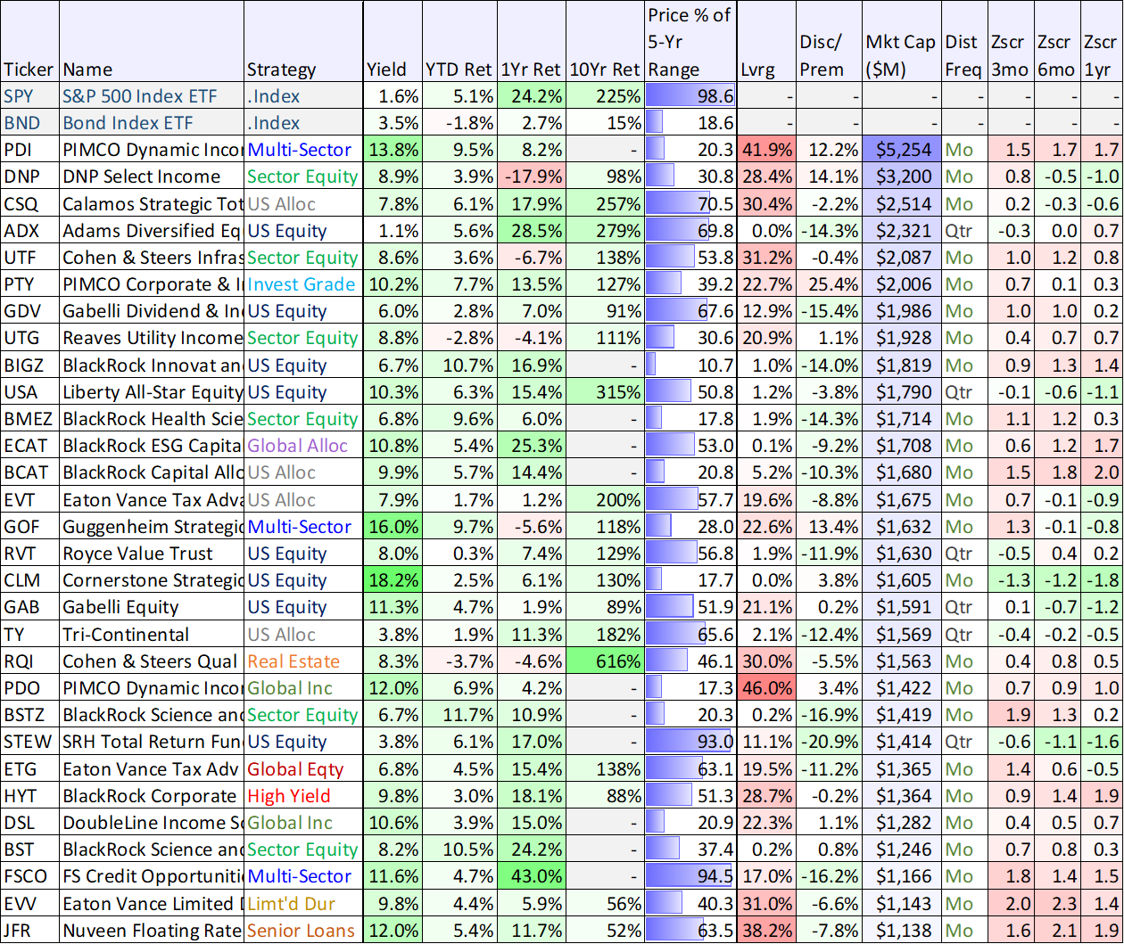Viewport: 1124px width, 944px height.
Task: Click the GDV ticker cell
Action: 29,311
